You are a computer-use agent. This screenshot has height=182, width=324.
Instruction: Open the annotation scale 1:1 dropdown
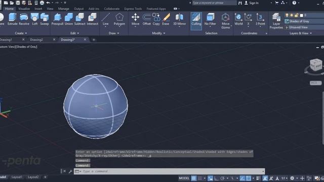point(285,178)
